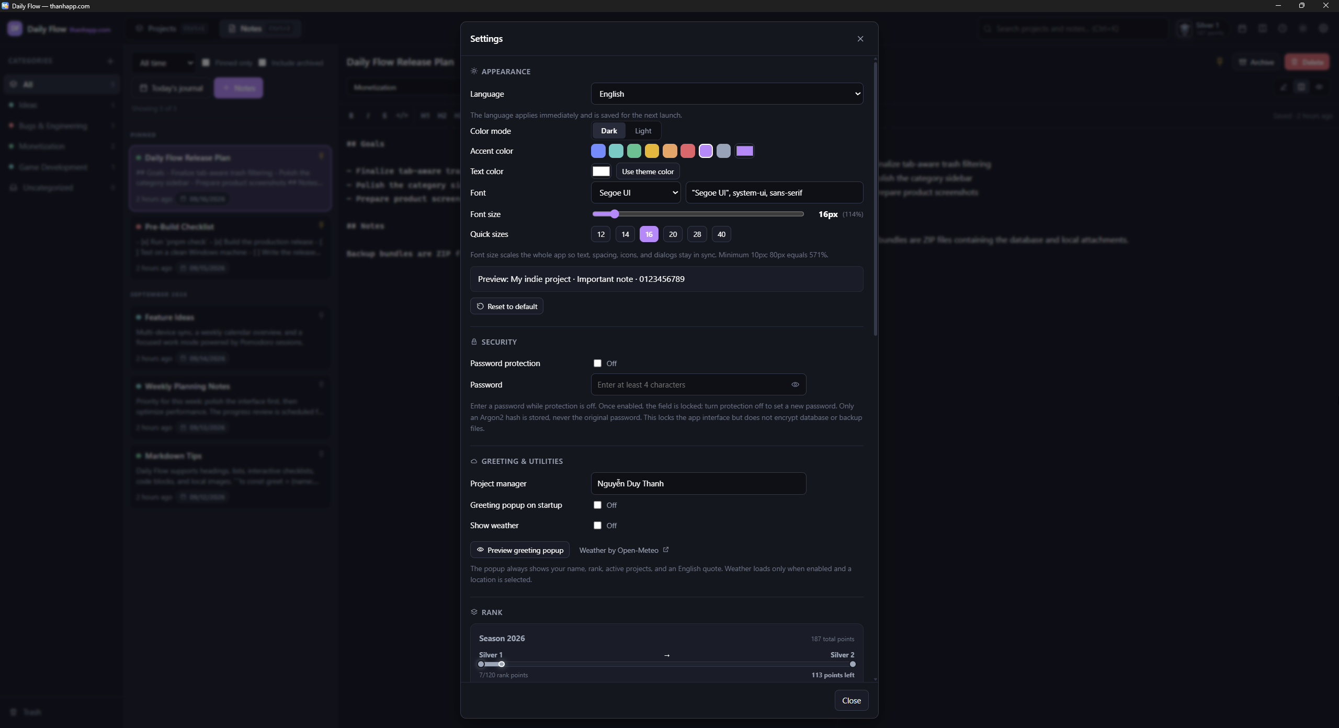Set quick size to 28
This screenshot has width=1339, height=728.
(x=697, y=234)
